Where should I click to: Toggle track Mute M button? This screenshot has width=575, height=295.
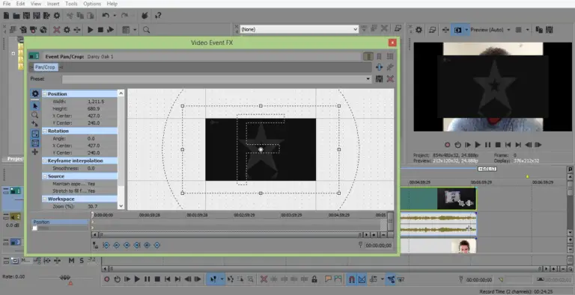tap(71, 261)
